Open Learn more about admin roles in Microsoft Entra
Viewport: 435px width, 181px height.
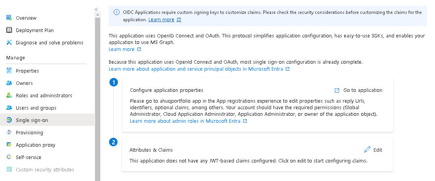pos(185,121)
